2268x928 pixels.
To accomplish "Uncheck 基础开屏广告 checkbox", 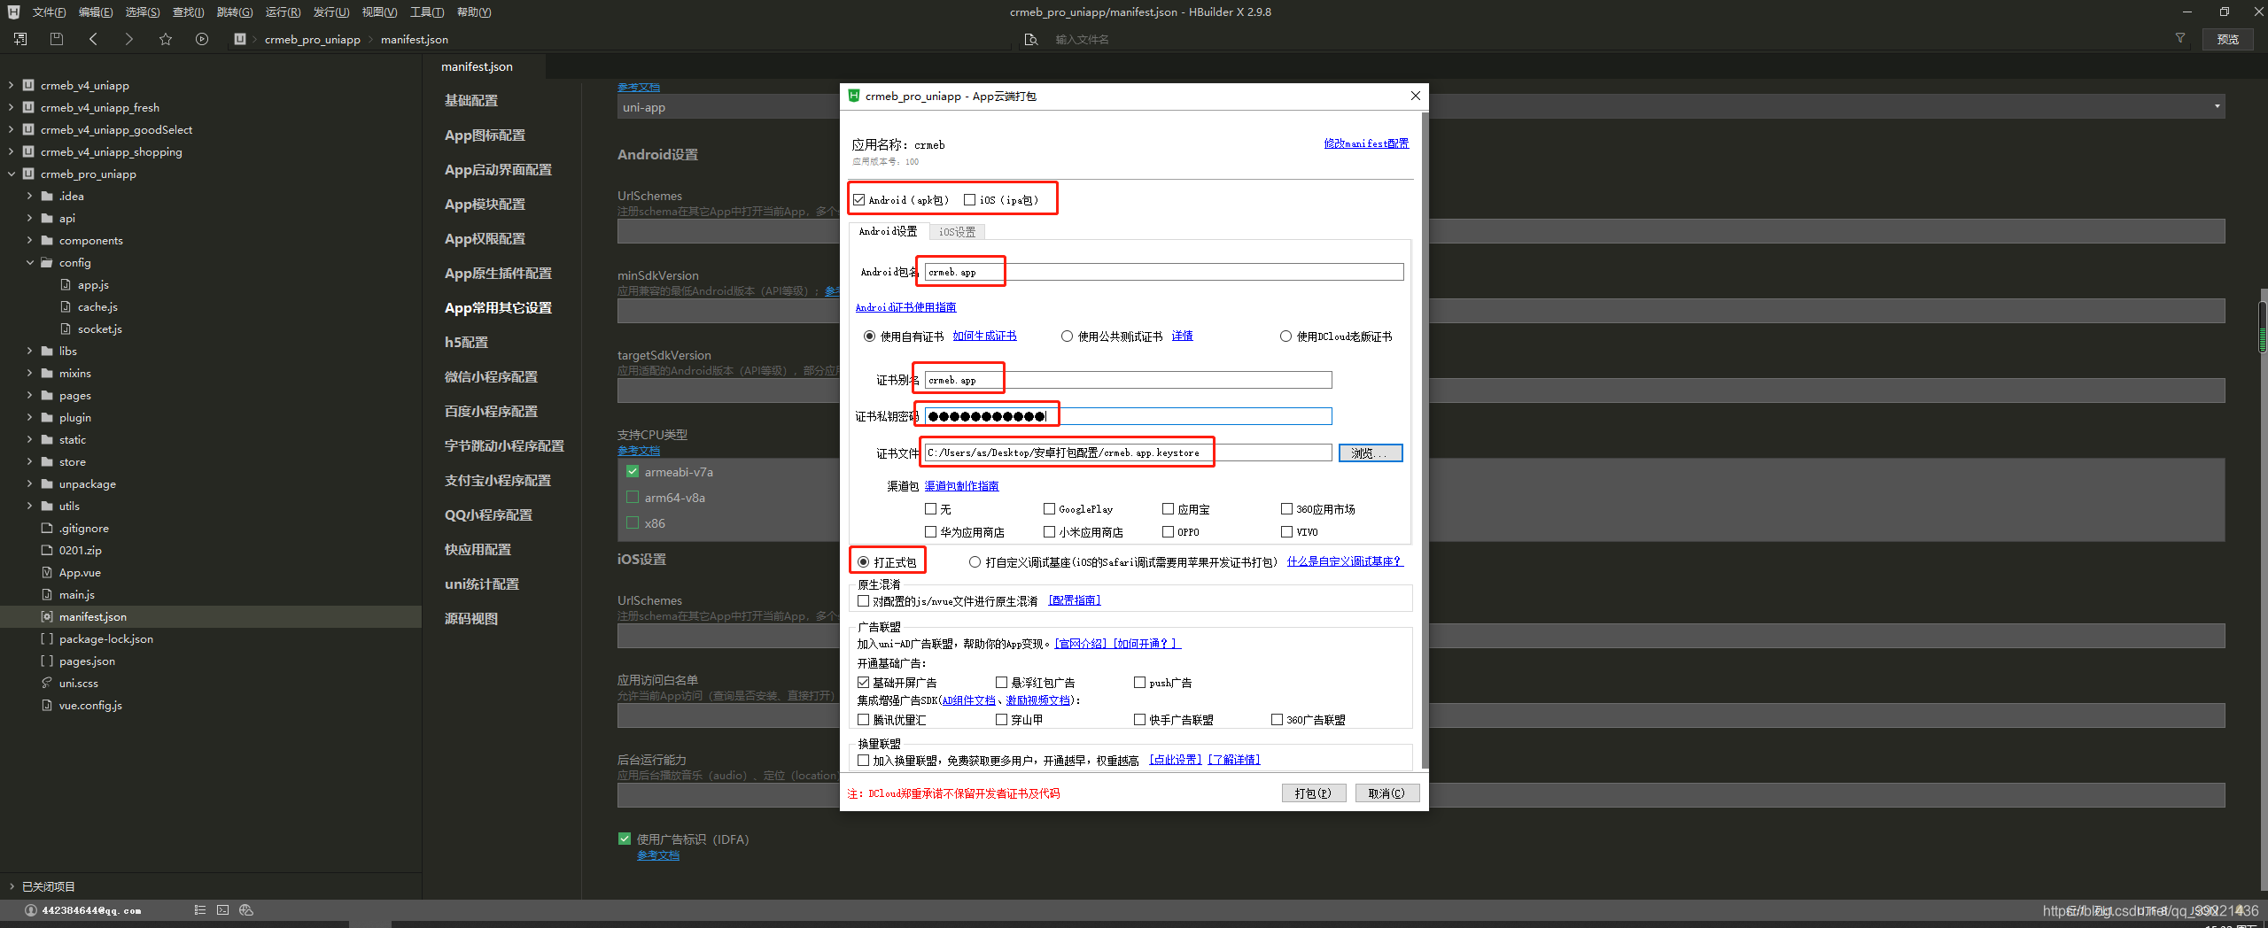I will point(863,683).
